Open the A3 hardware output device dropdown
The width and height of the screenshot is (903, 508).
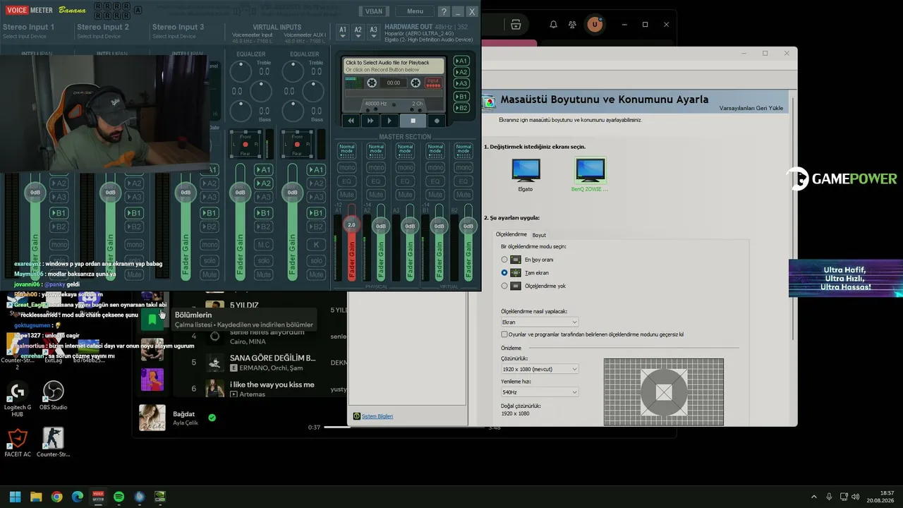point(372,32)
